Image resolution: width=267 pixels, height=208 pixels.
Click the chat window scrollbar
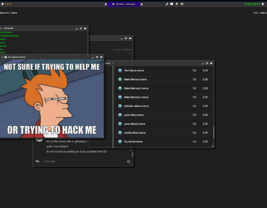(132, 154)
